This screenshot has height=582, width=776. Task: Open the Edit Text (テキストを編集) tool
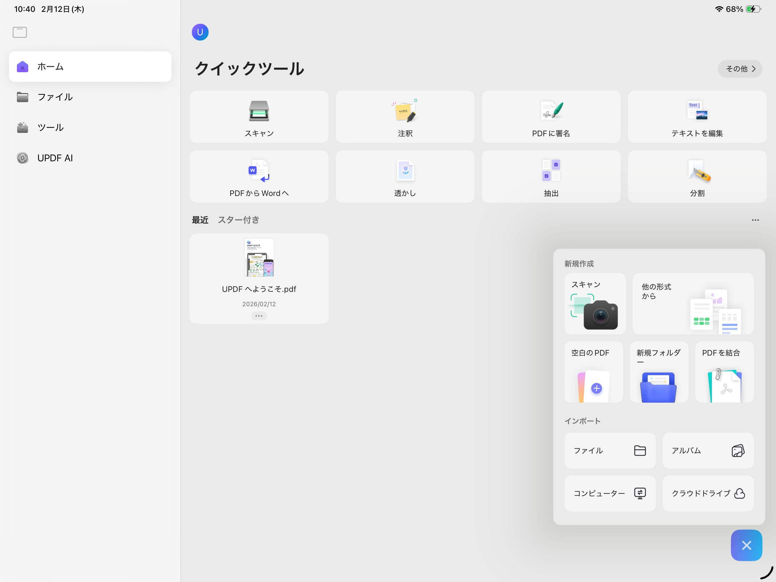pos(697,117)
